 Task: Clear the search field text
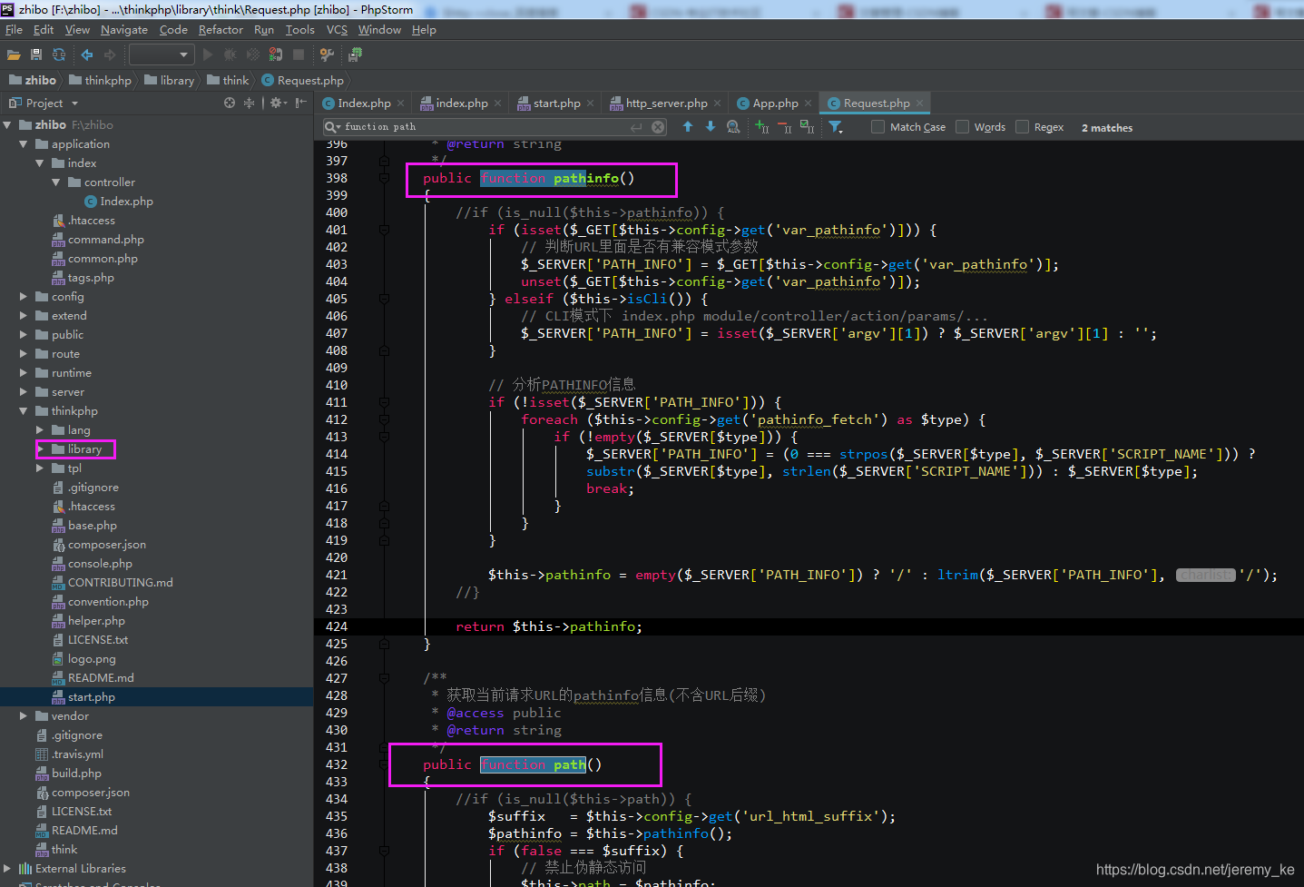659,127
